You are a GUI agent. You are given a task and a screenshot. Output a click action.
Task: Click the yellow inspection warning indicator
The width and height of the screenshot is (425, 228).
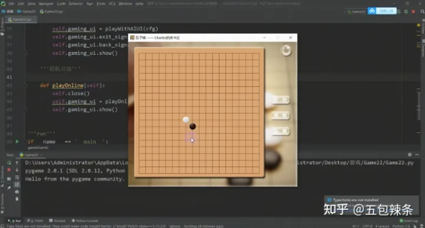pyautogui.click(x=419, y=25)
